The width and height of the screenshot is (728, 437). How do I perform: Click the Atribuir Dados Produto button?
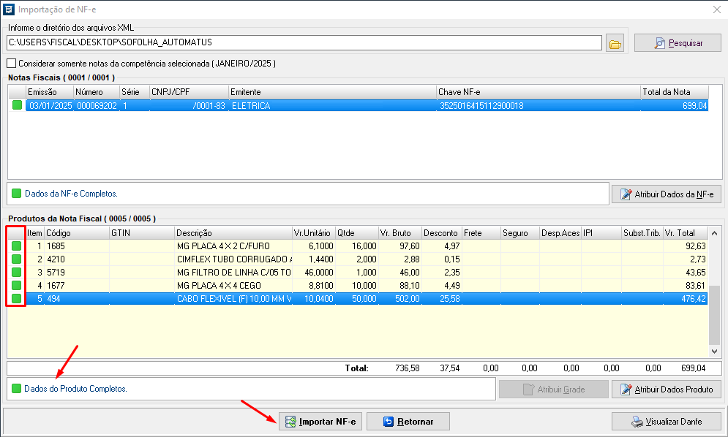pyautogui.click(x=667, y=389)
